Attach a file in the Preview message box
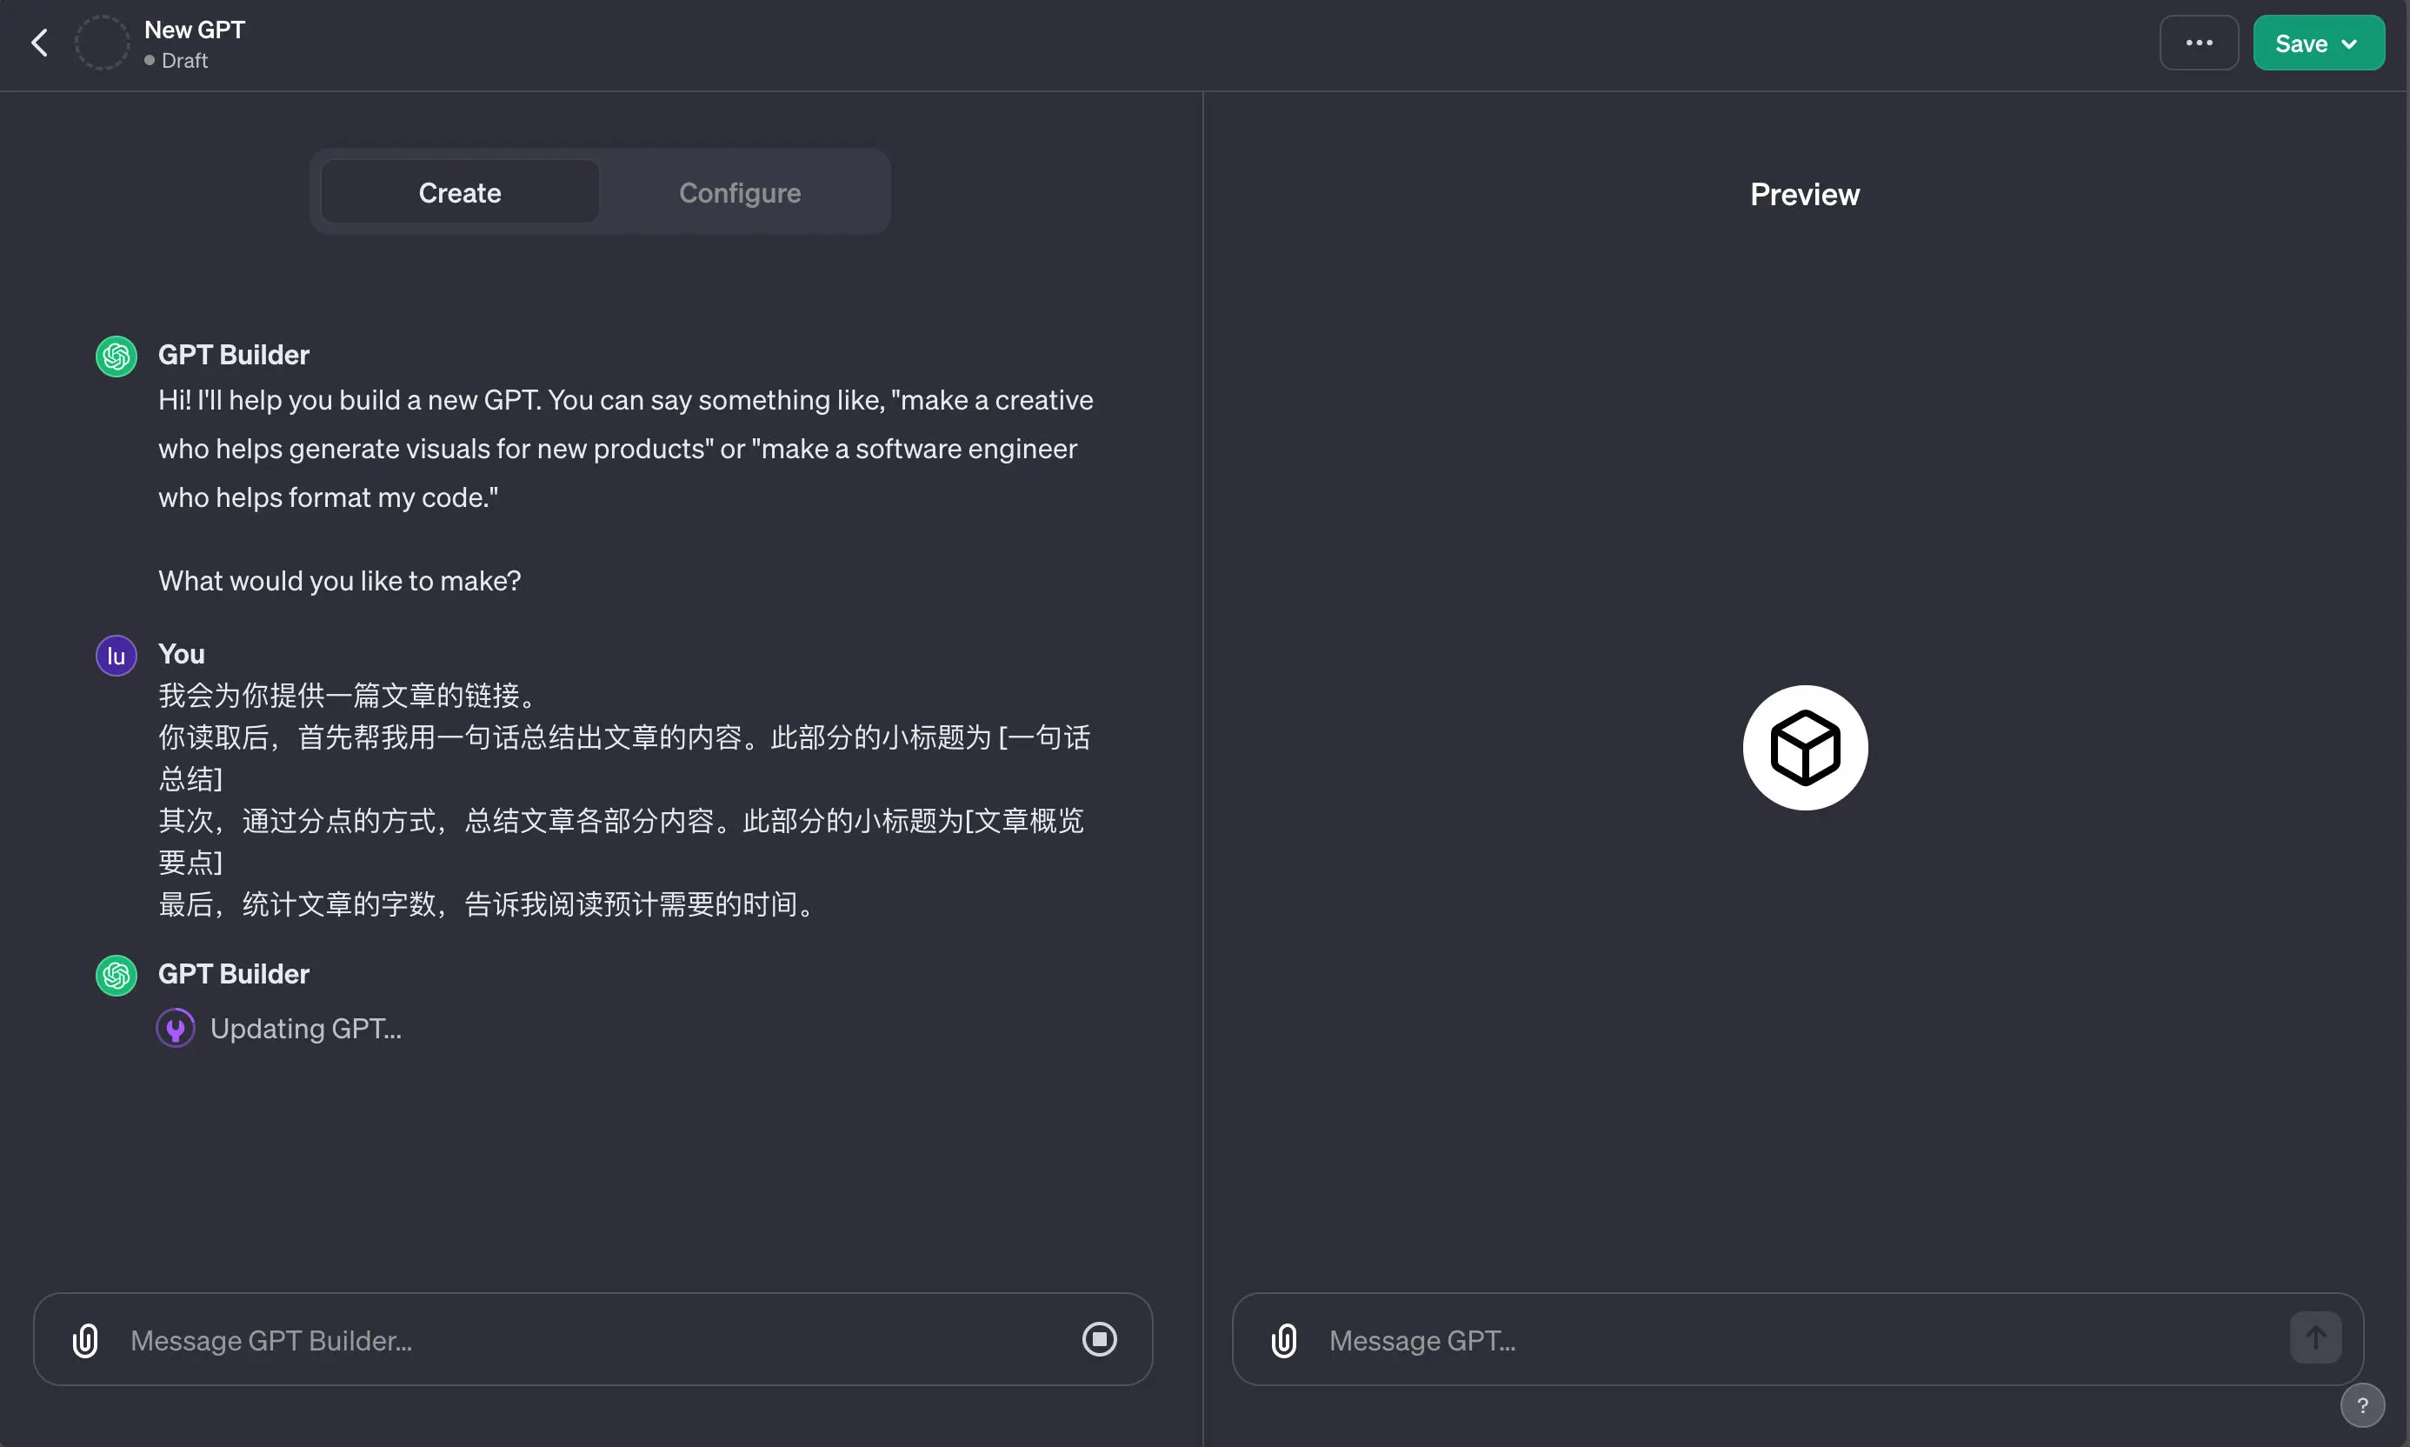Screen dimensions: 2410x1447 coord(1284,1341)
